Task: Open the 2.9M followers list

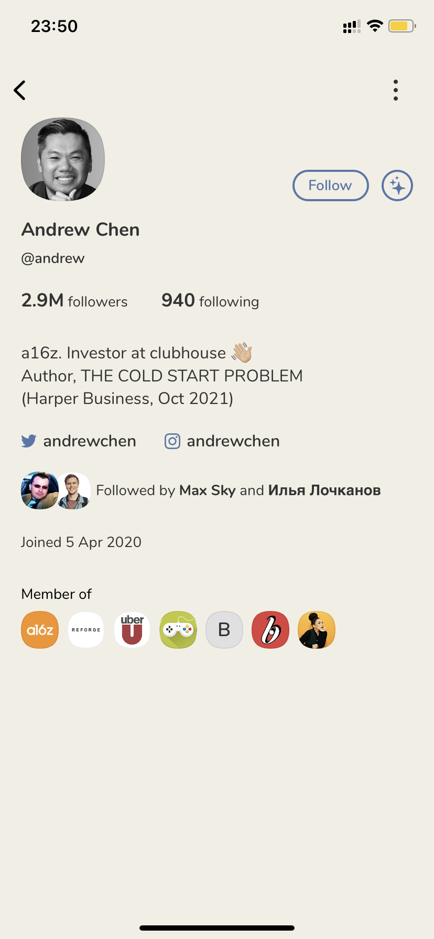Action: 74,301
